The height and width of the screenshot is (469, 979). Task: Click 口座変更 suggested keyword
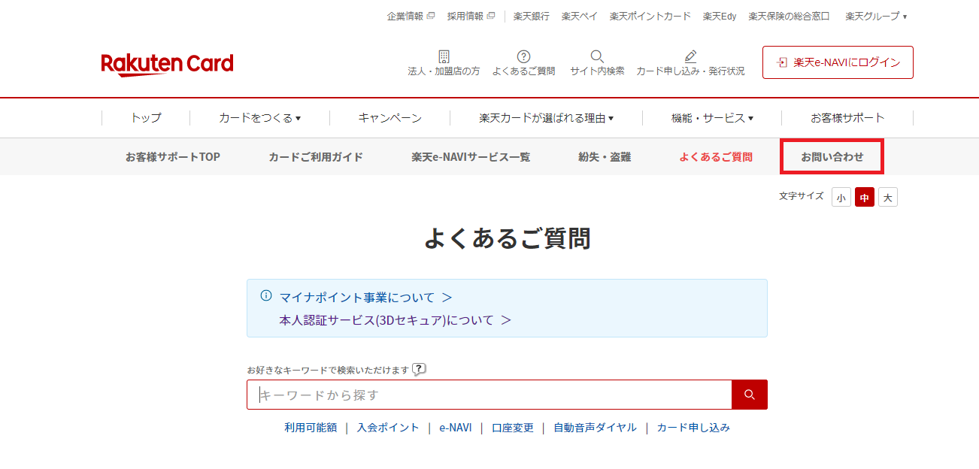513,428
